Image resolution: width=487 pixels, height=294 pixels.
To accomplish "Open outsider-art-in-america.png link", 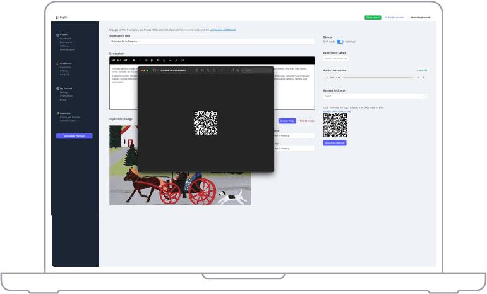I will pos(337,111).
